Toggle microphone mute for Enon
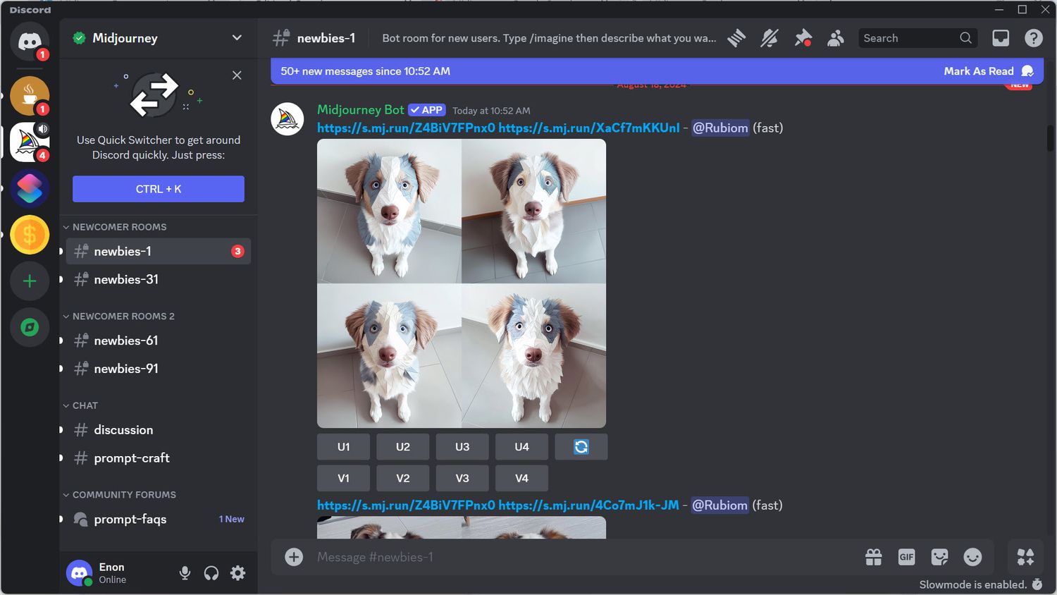This screenshot has width=1057, height=595. [185, 573]
